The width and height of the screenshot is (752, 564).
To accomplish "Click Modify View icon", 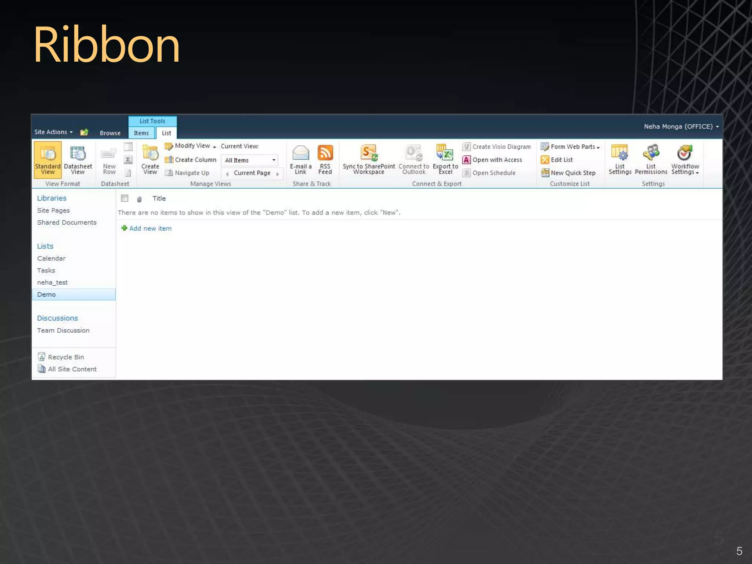I will tap(169, 146).
